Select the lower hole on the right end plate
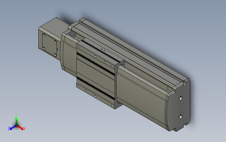Image resolution: width=226 pixels, height=142 pixels. 180,116
